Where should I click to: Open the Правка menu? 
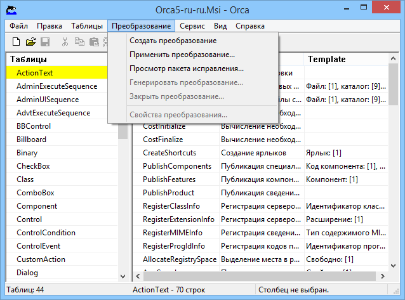[x=50, y=26]
